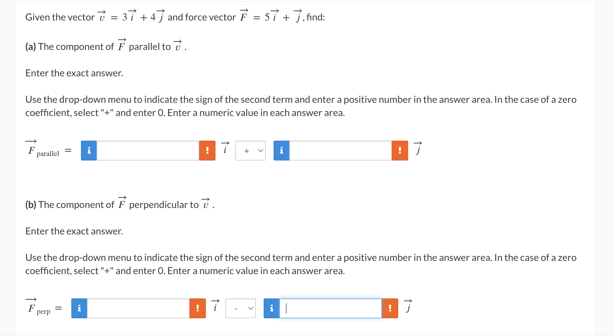Open the sign dropdown in part (a)
This screenshot has height=336, width=614.
(x=250, y=151)
